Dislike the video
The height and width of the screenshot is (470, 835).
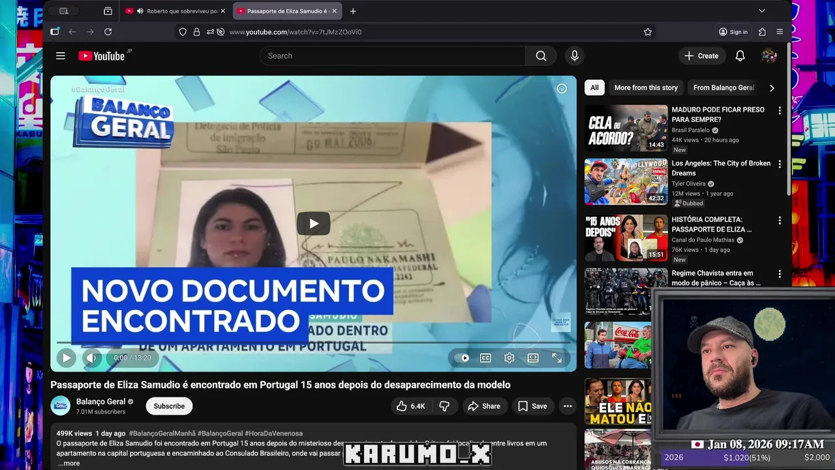[444, 406]
